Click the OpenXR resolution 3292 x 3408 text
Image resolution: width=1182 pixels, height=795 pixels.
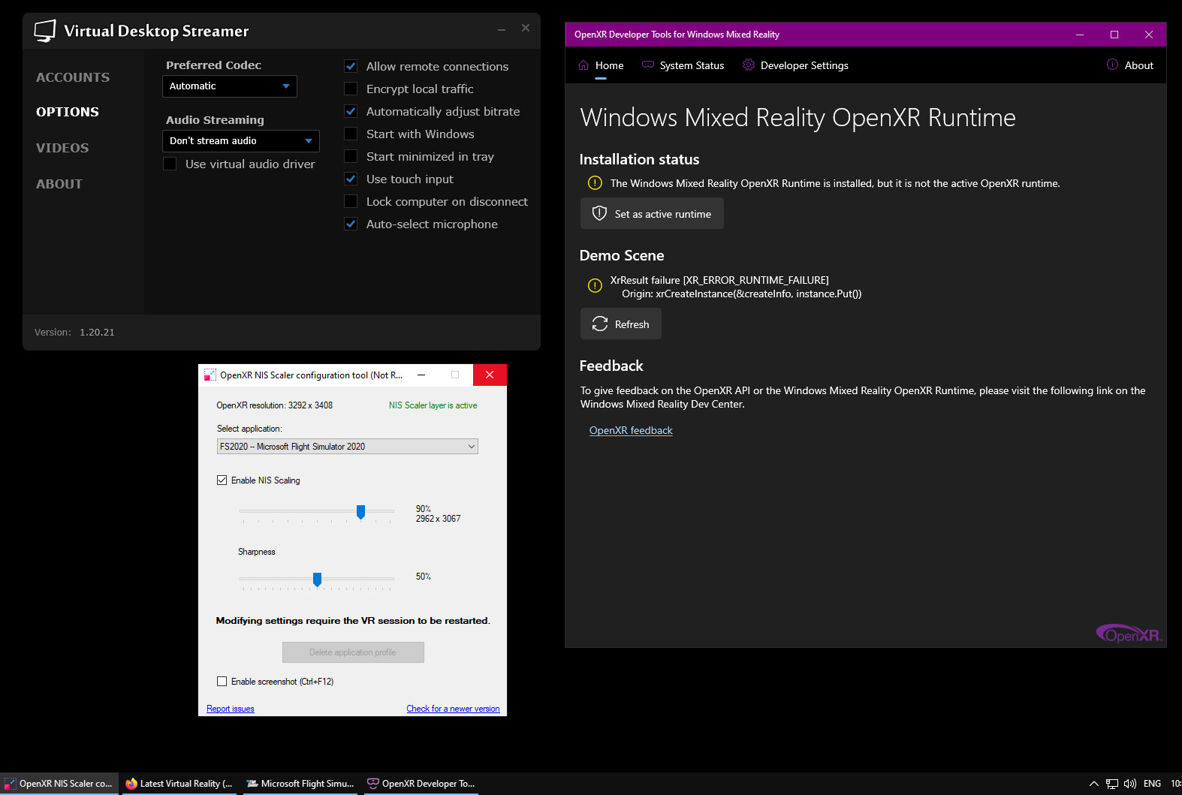(x=274, y=405)
